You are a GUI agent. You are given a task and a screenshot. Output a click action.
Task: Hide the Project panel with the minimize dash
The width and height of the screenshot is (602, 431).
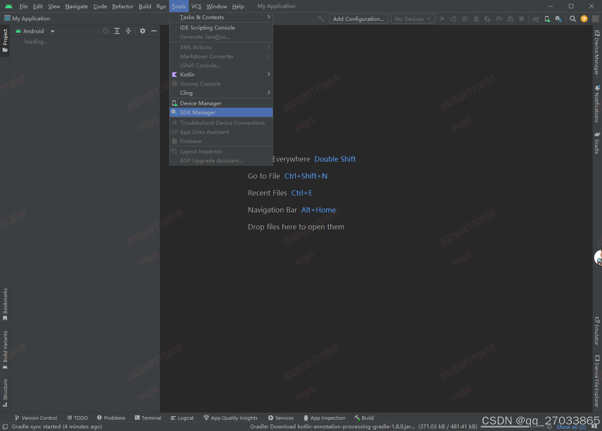[x=154, y=31]
